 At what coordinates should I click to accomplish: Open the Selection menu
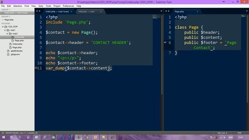click(18, 6)
